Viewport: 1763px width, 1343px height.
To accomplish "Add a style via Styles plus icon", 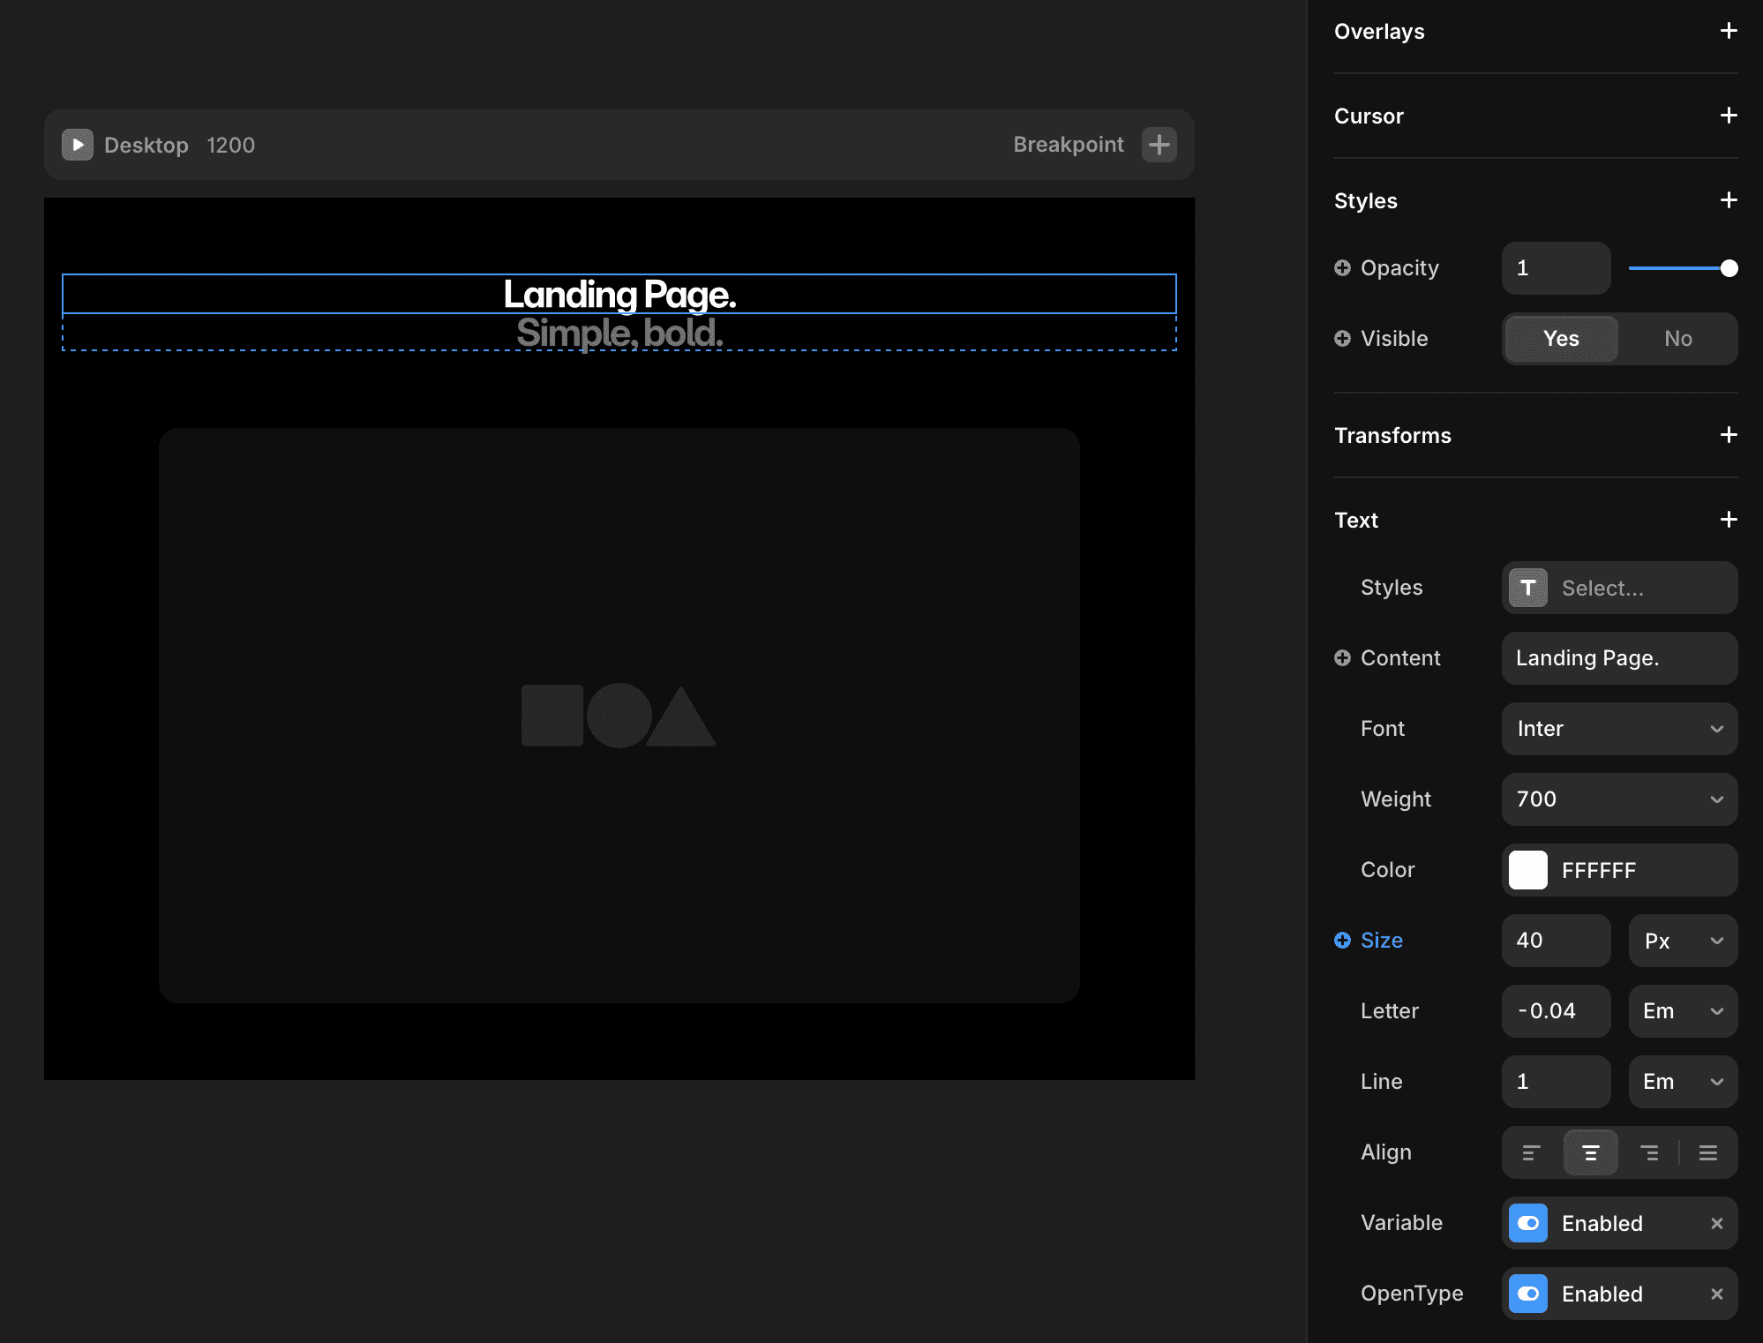I will (1729, 200).
